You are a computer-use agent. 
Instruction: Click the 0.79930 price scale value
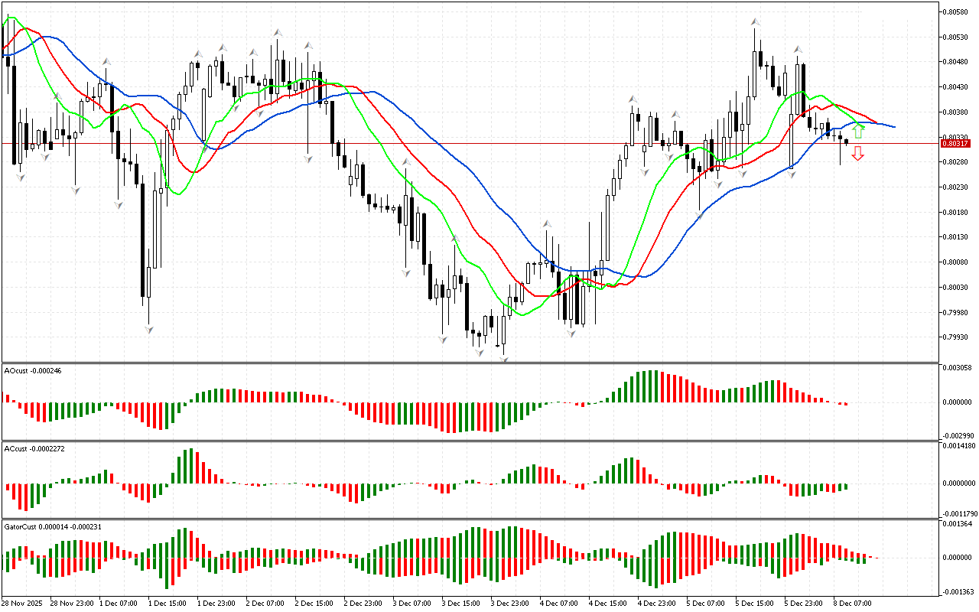pyautogui.click(x=957, y=337)
